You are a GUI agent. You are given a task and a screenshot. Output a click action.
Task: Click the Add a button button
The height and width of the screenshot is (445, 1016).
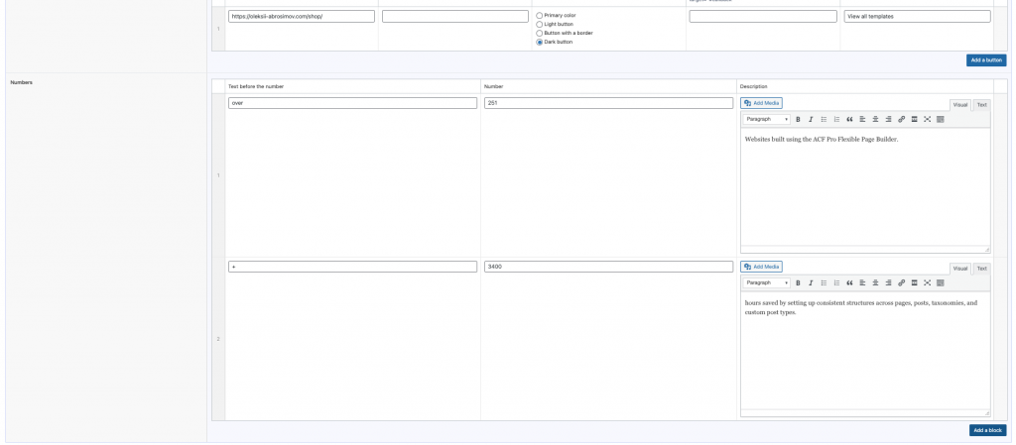click(x=986, y=60)
